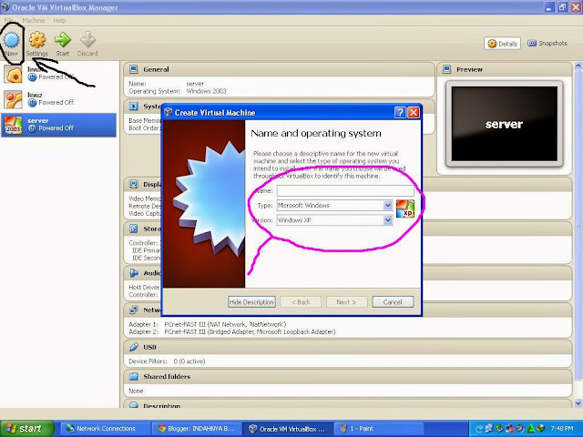Viewport: 583px width, 437px height.
Task: Open the Machine menu
Action: pos(34,20)
